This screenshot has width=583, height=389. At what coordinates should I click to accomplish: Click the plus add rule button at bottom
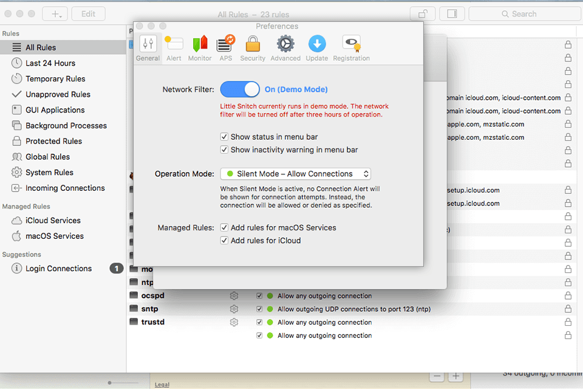tap(456, 376)
